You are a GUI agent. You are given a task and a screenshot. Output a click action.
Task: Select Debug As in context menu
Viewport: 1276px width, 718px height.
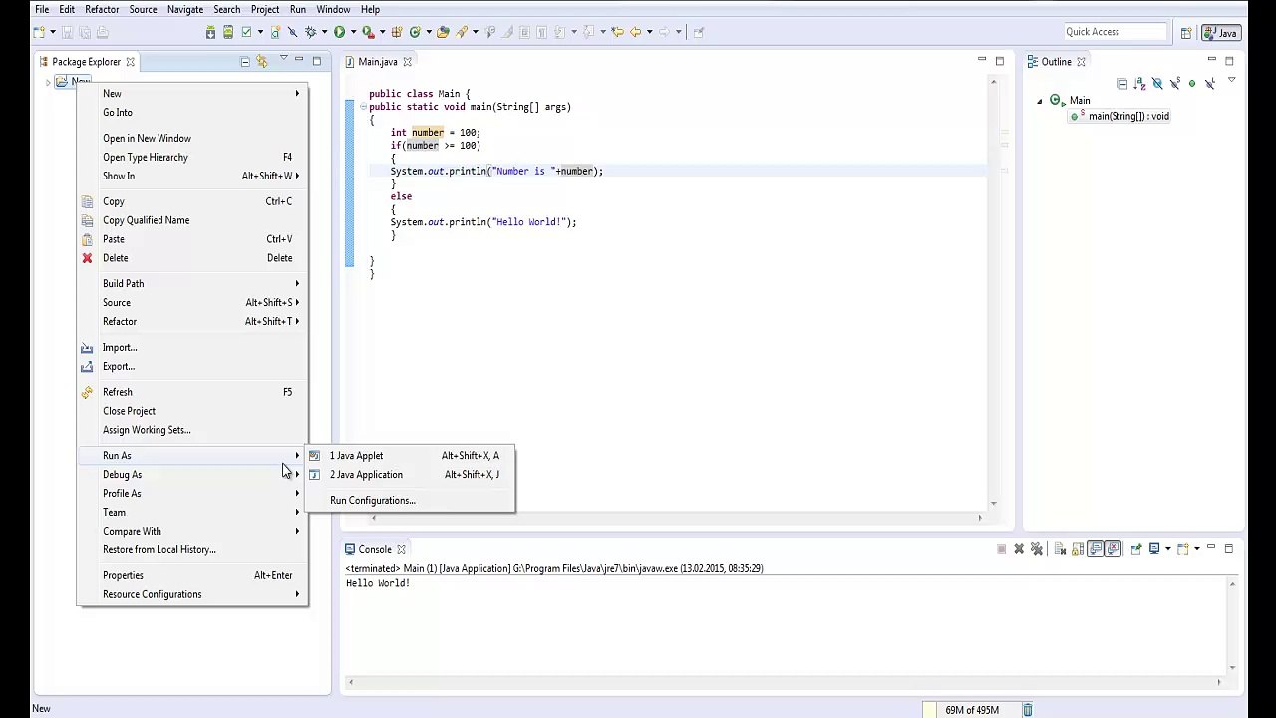coord(192,475)
